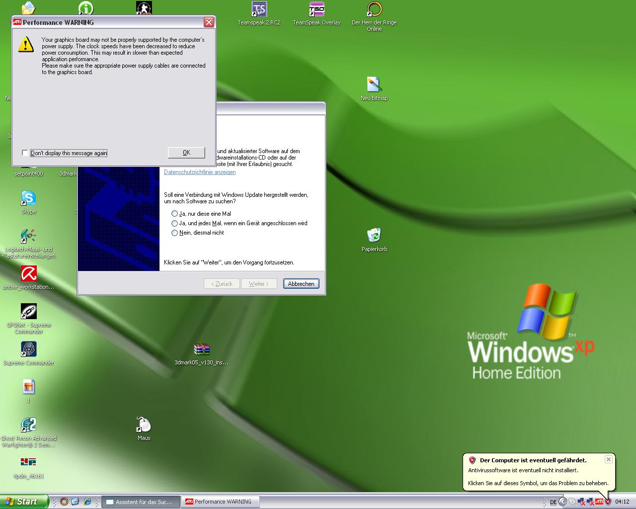The height and width of the screenshot is (509, 636).
Task: Expand hidden tray icons with the arrow button
Action: (562, 502)
